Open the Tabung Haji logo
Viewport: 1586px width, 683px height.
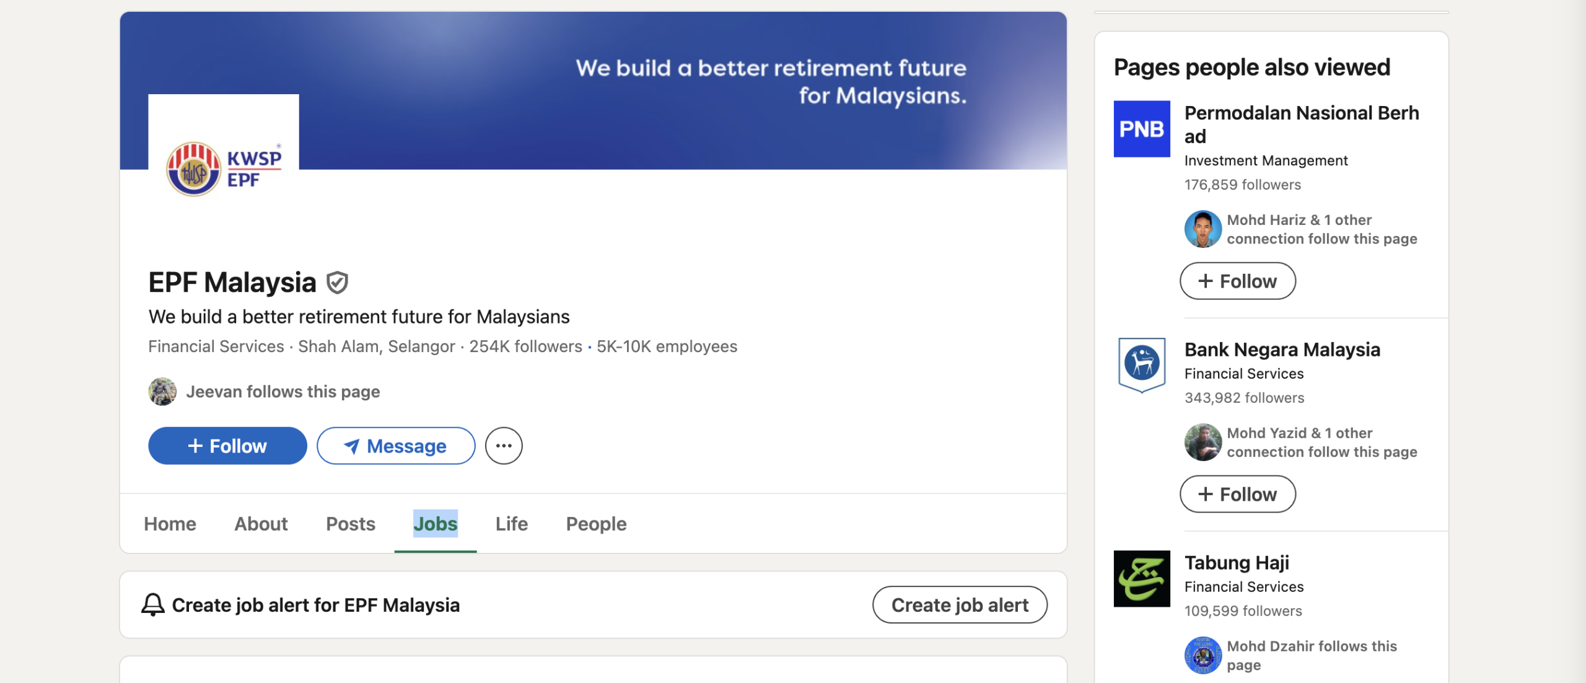1142,579
